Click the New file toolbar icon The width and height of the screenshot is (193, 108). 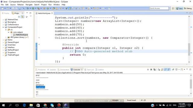coord(2,8)
